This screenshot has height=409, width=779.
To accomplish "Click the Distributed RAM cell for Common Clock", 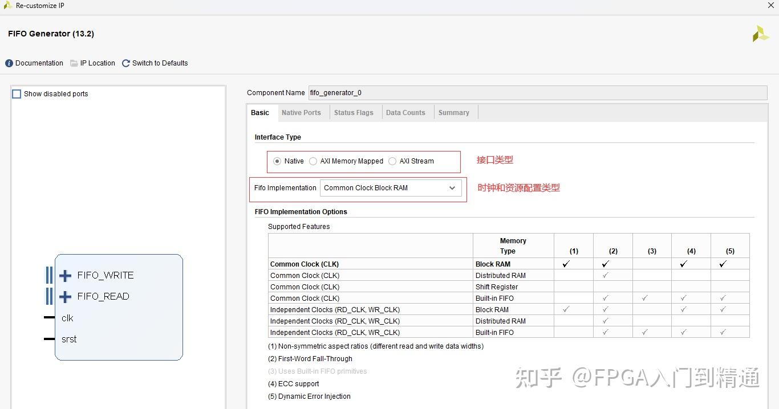I will click(513, 276).
